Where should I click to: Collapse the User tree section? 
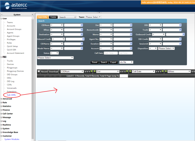point(1,19)
